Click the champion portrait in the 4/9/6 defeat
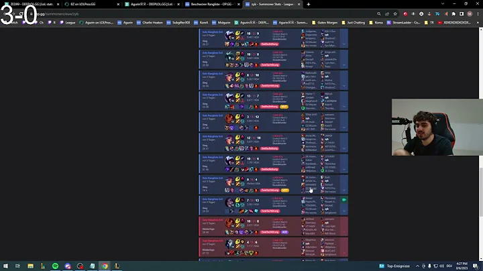The image size is (483, 271). [x=229, y=245]
